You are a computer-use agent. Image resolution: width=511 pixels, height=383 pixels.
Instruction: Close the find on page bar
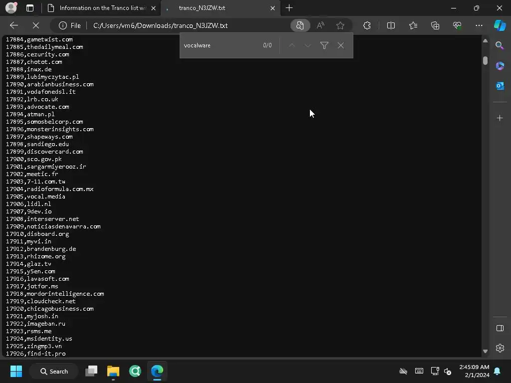(340, 45)
